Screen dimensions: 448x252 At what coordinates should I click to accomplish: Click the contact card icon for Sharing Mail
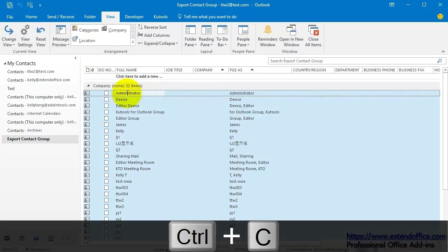87,156
